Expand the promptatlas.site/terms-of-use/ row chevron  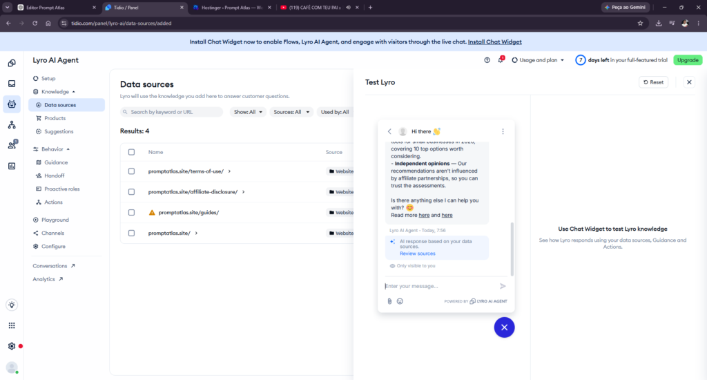point(229,171)
